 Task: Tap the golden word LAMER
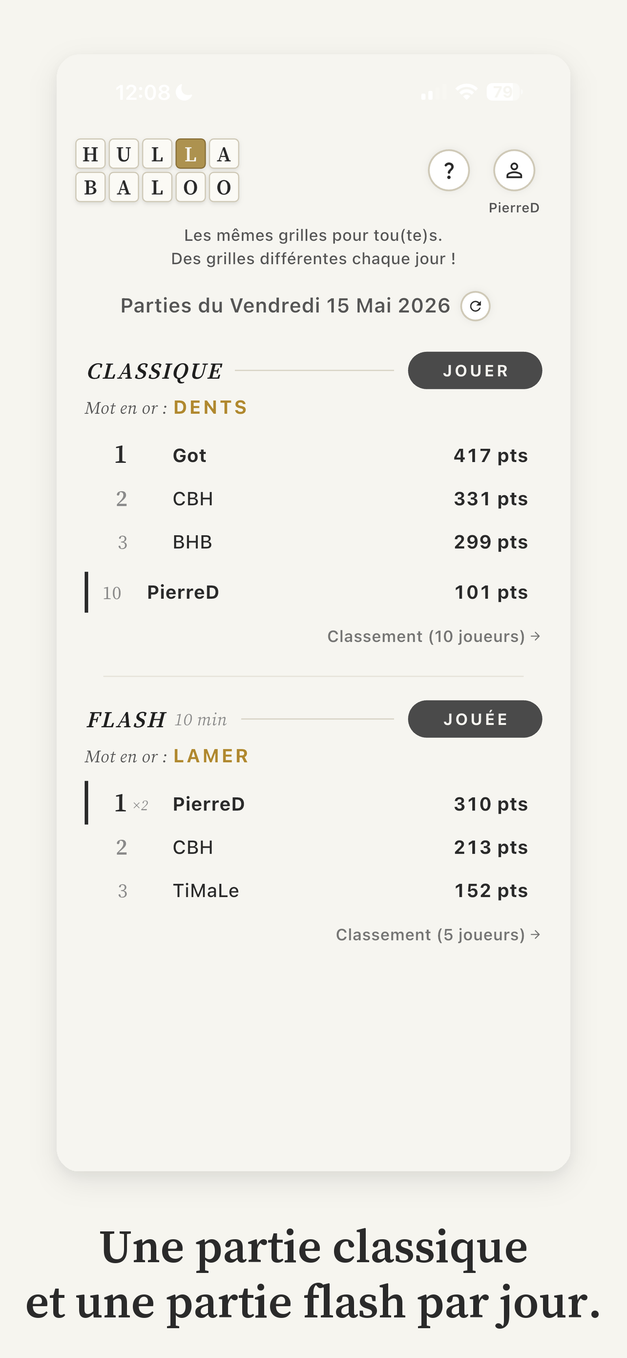click(211, 756)
